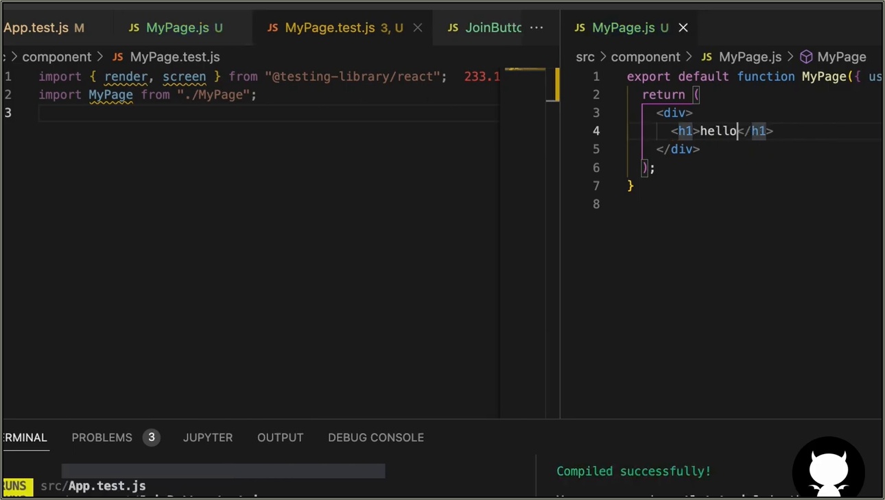This screenshot has height=500, width=885.
Task: Click 'render' in import statement
Action: pyautogui.click(x=126, y=77)
